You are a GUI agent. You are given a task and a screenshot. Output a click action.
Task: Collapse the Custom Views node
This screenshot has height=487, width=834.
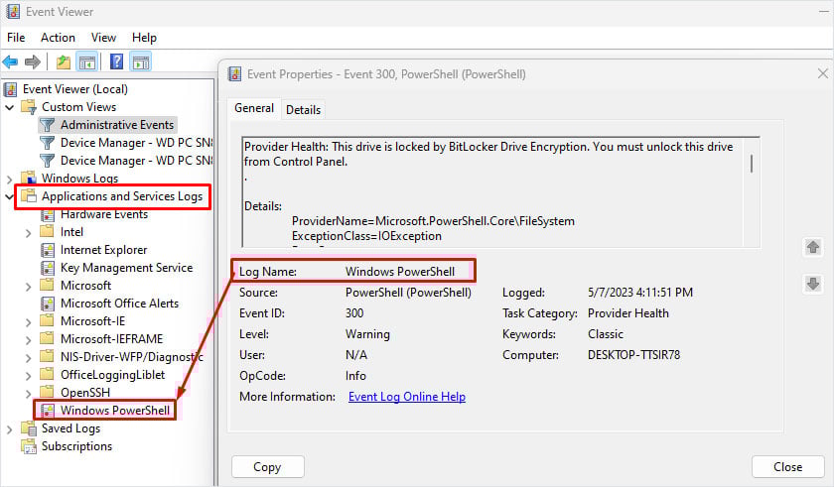pos(10,107)
